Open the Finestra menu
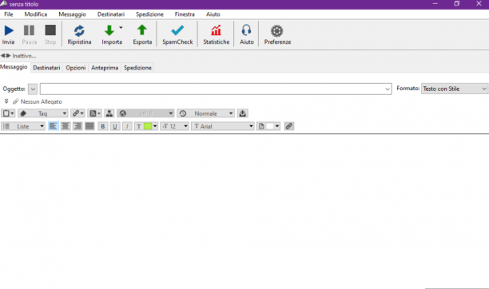This screenshot has width=489, height=289. point(185,14)
